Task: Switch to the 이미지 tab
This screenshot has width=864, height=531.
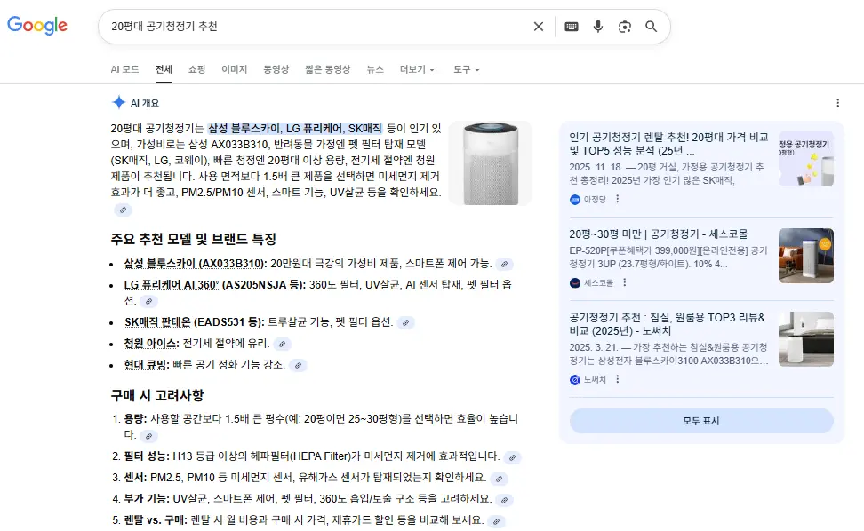Action: coord(234,69)
